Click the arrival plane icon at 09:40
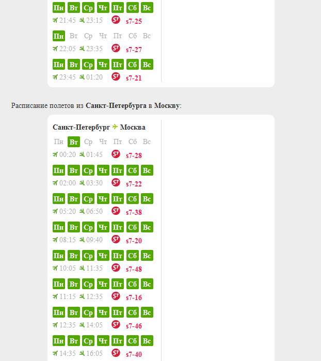 tap(82, 240)
